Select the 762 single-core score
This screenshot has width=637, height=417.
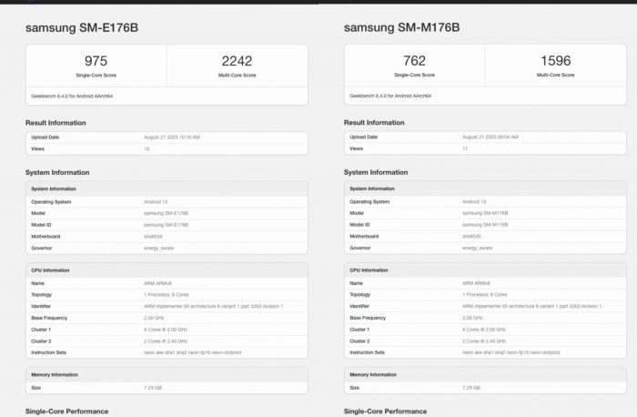414,61
